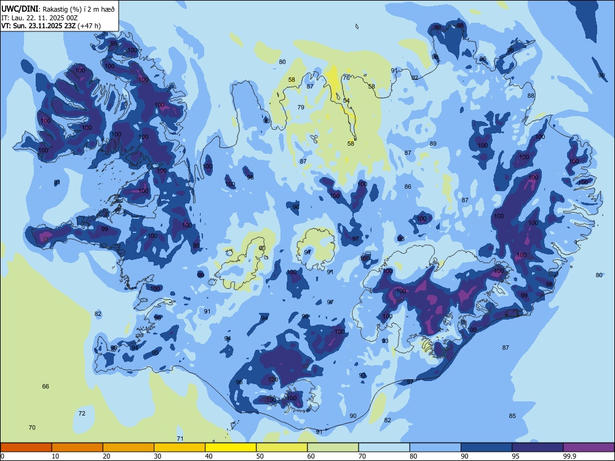Screen dimensions: 615x461
Task: Click the 85 value in southeast ocean
Action: 512,416
